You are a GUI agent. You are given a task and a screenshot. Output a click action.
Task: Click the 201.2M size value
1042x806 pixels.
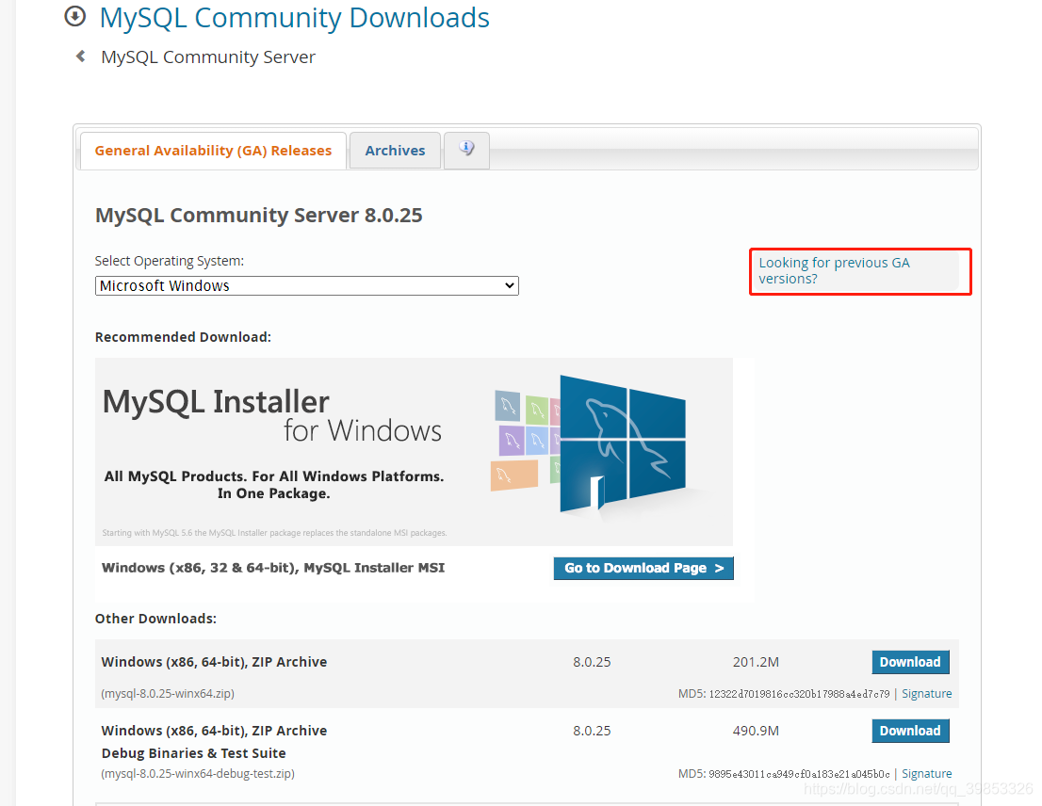tap(756, 662)
